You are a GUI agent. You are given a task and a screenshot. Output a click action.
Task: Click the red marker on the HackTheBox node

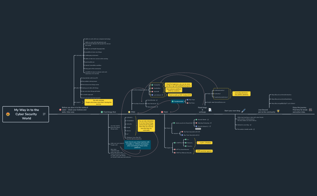click(152, 88)
